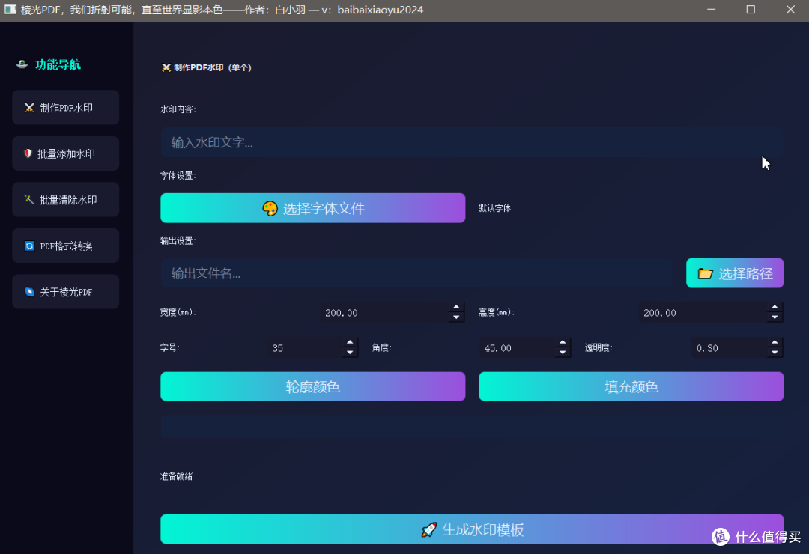Increase the 字号 font size value
Image resolution: width=809 pixels, height=554 pixels.
click(350, 343)
